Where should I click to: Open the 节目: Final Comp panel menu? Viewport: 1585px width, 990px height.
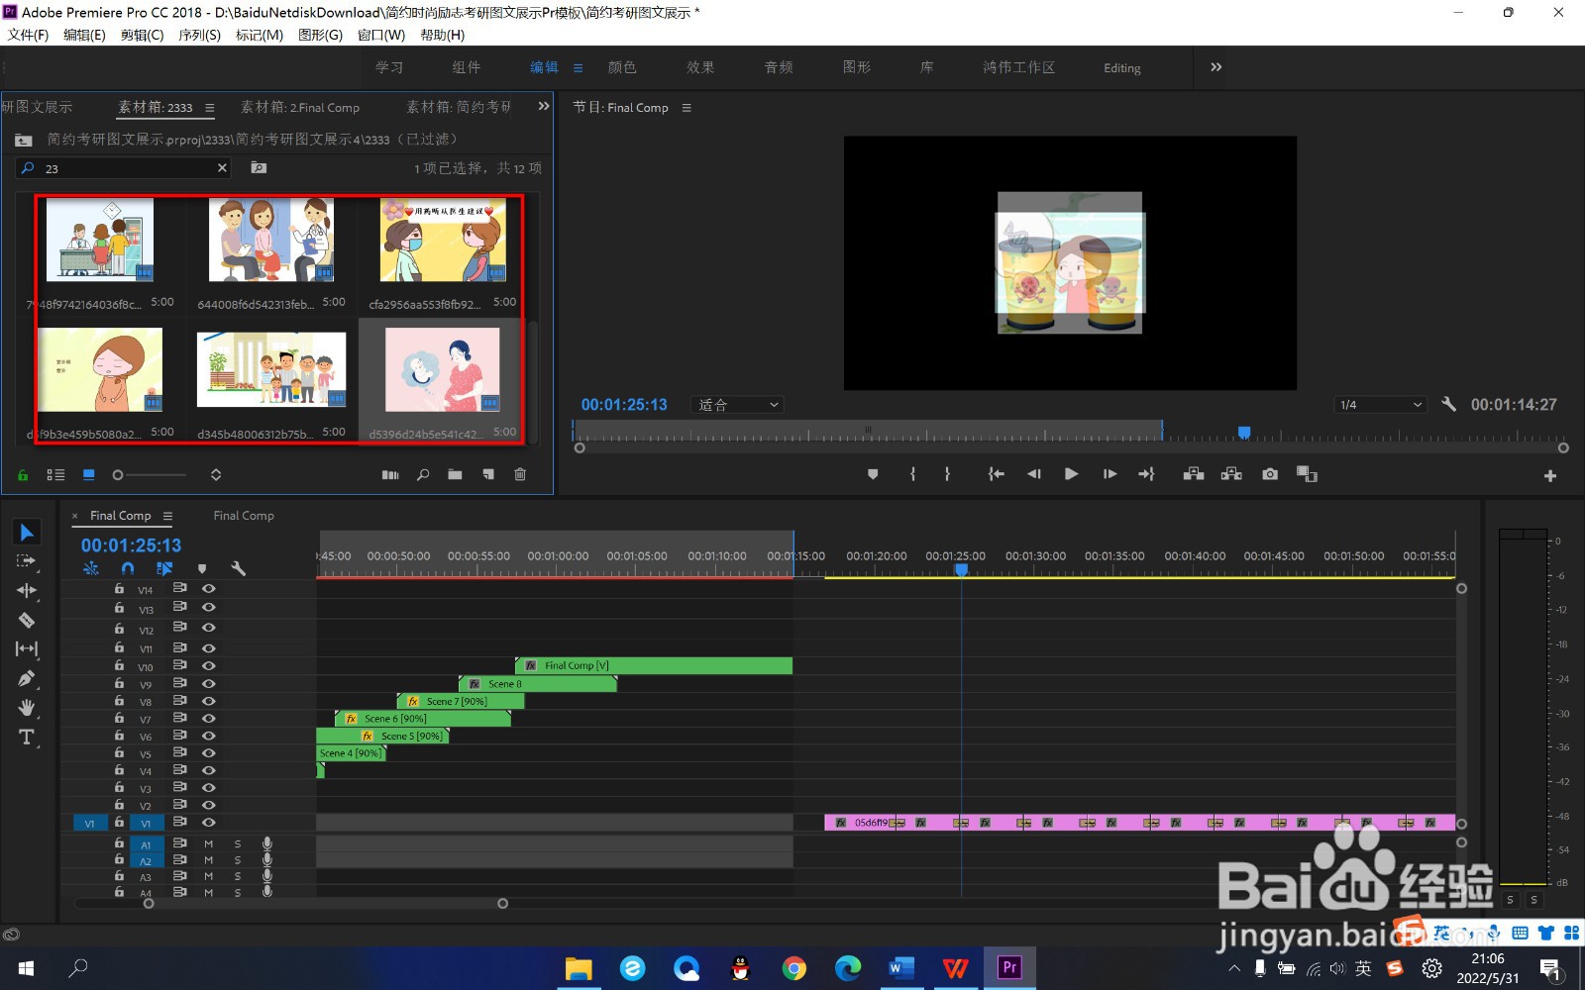pyautogui.click(x=687, y=108)
